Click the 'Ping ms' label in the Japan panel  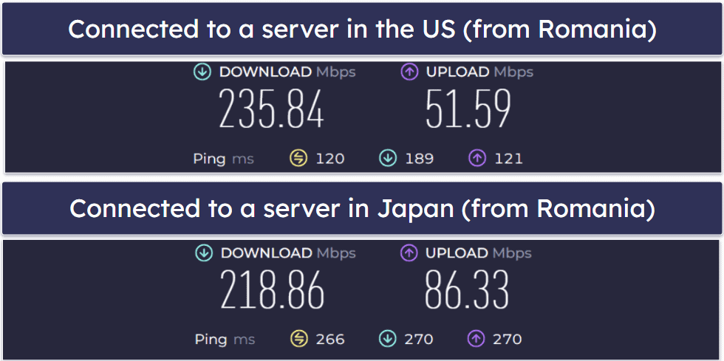coord(225,340)
